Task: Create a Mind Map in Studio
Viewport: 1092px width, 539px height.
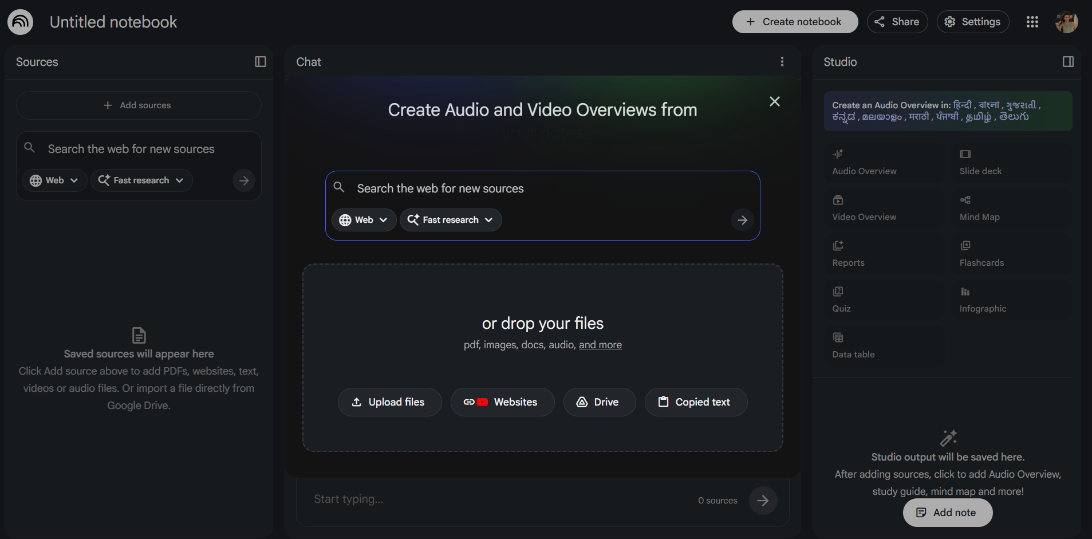Action: click(1011, 208)
